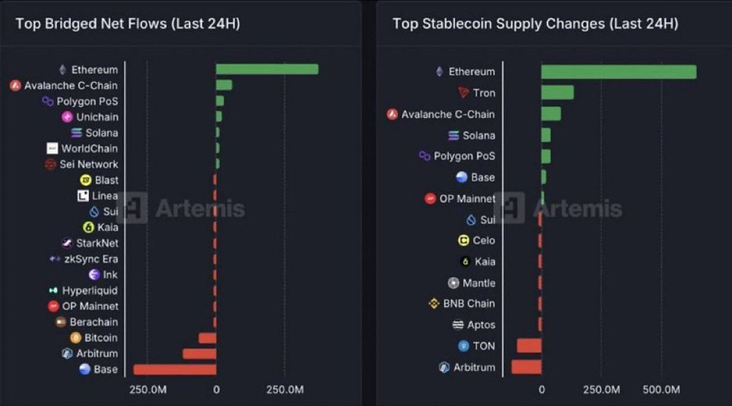Click the Sei Network red icon

pos(51,164)
